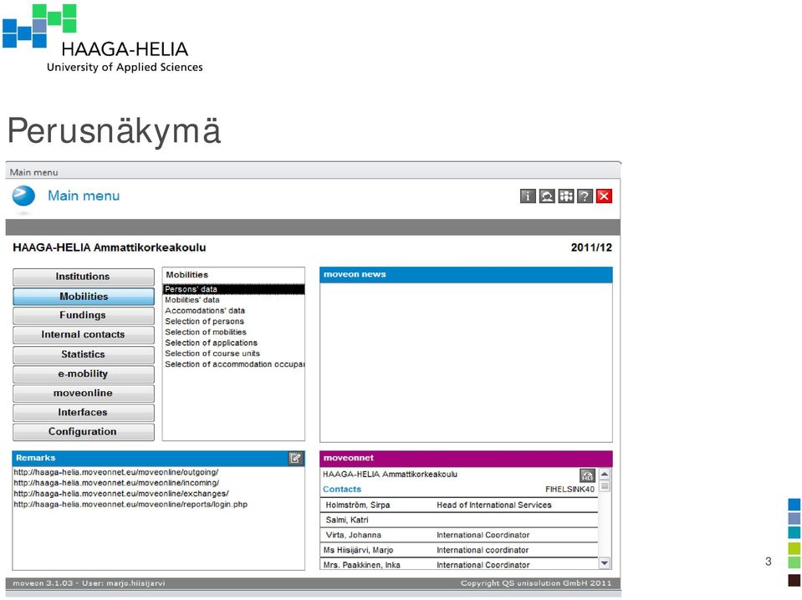Viewport: 802px width, 600px height.
Task: Select contact row Holmström, Sirpa
Action: tap(460, 505)
